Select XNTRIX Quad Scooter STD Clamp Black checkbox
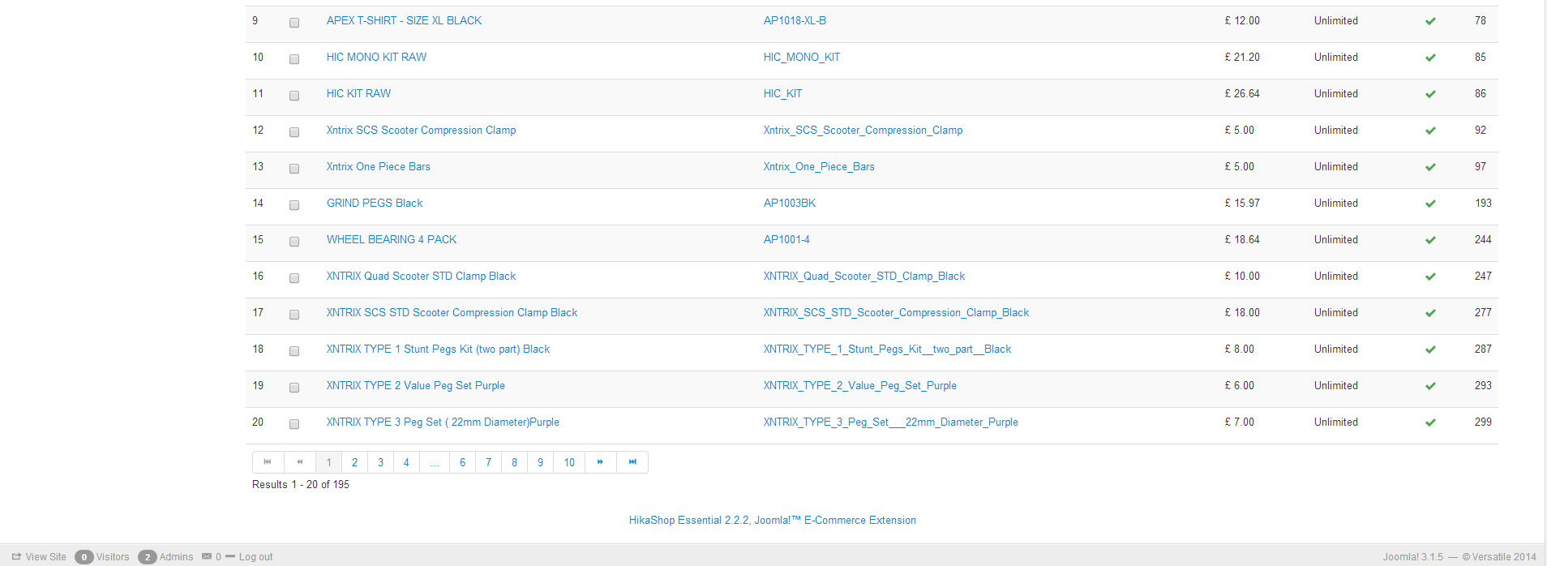Image resolution: width=1547 pixels, height=566 pixels. 294,278
